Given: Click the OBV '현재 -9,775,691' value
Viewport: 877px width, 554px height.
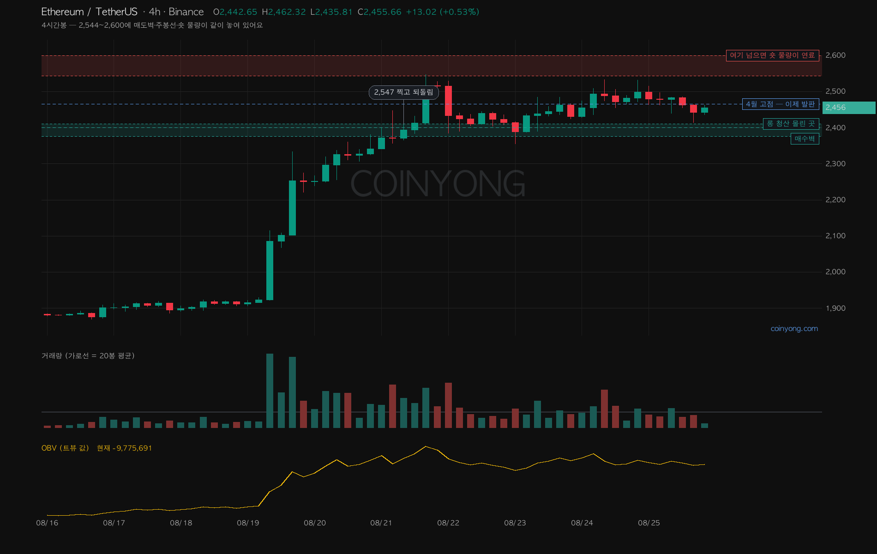Looking at the screenshot, I should [x=124, y=448].
